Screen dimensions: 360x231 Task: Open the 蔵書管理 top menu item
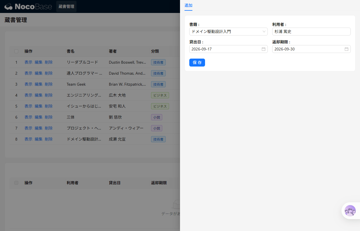pos(66,6)
